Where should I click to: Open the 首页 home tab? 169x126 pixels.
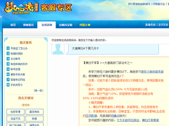pyautogui.click(x=13, y=25)
